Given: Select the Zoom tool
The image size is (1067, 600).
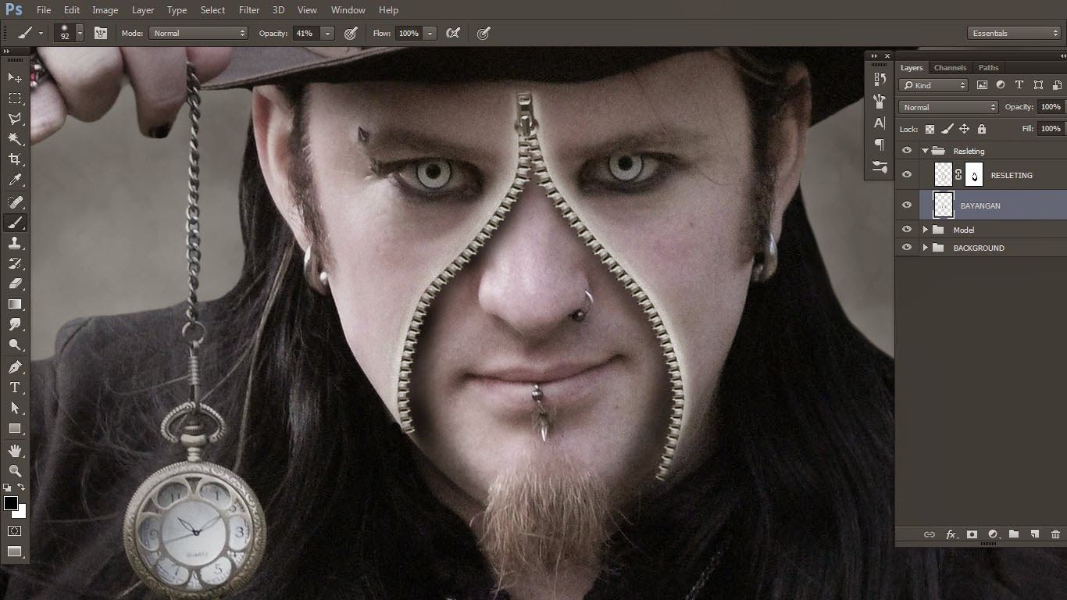Looking at the screenshot, I should pos(15,471).
